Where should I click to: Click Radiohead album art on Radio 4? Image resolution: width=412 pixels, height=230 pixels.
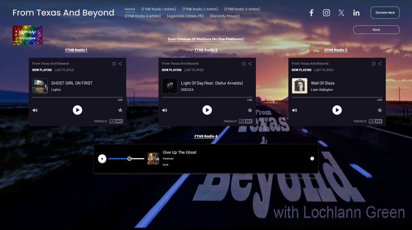click(153, 159)
